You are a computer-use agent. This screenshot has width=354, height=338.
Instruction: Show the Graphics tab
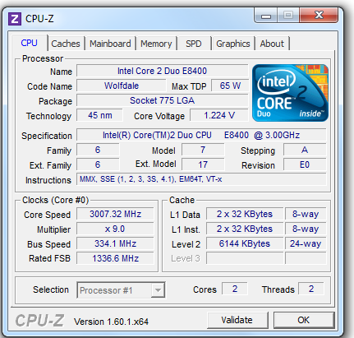tap(233, 44)
